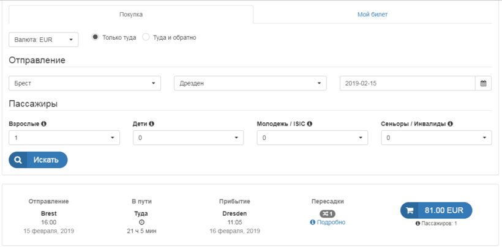Viewport: 502px width, 247px height.
Task: Click the transfers badge showing 1
Action: pos(328,213)
